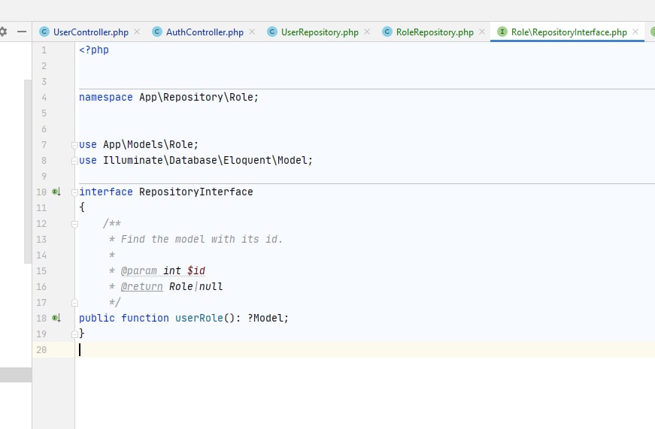Image resolution: width=655 pixels, height=429 pixels.
Task: Toggle the doc comment end fold on line 17
Action: point(74,303)
